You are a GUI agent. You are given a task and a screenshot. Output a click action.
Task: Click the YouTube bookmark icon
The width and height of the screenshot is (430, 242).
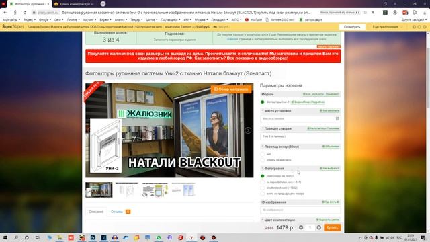(x=247, y=19)
